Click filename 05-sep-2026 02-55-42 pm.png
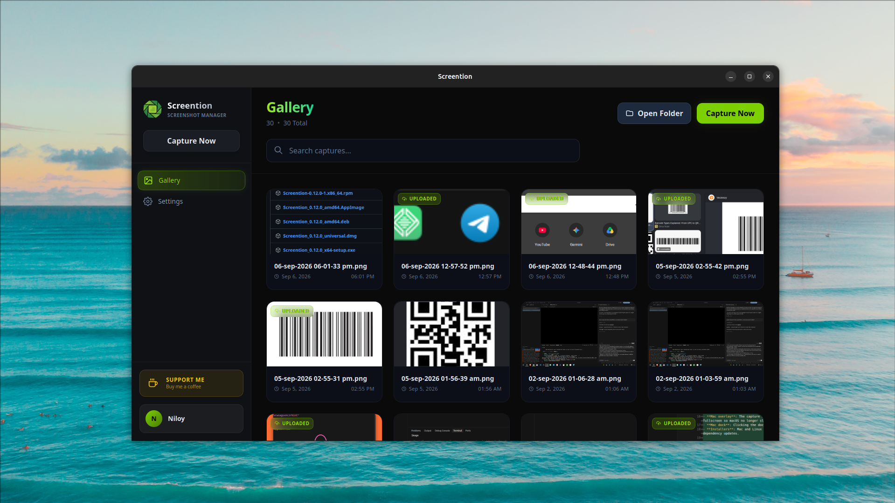The width and height of the screenshot is (895, 503). point(702,266)
